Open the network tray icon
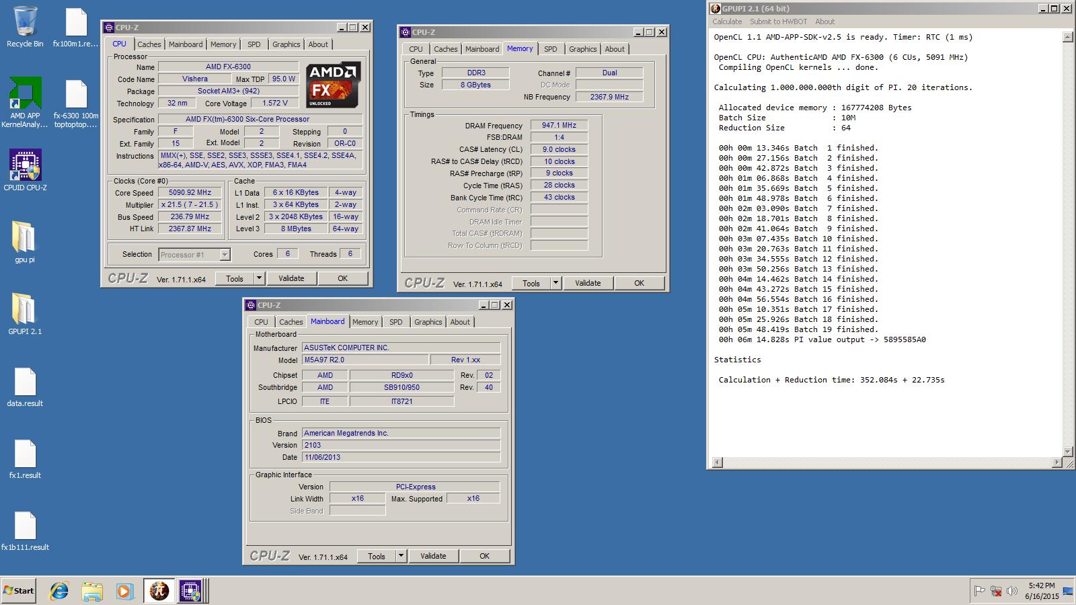The width and height of the screenshot is (1076, 605). click(x=996, y=591)
